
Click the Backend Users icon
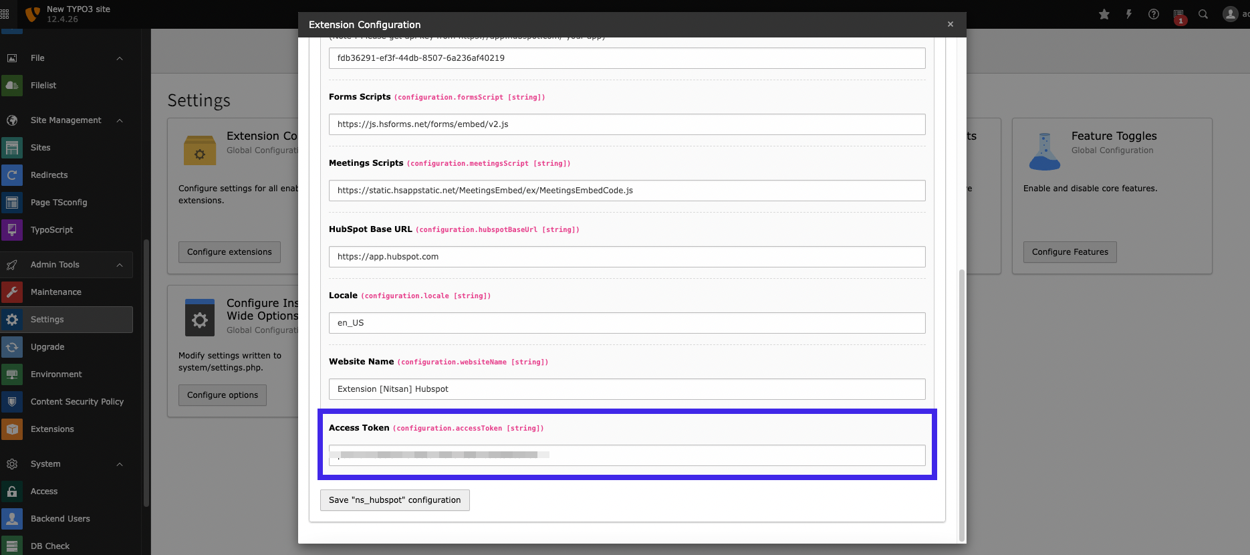(x=12, y=519)
